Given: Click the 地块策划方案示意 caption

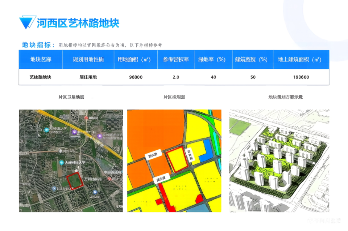Looking at the screenshot, I should pyautogui.click(x=285, y=97).
